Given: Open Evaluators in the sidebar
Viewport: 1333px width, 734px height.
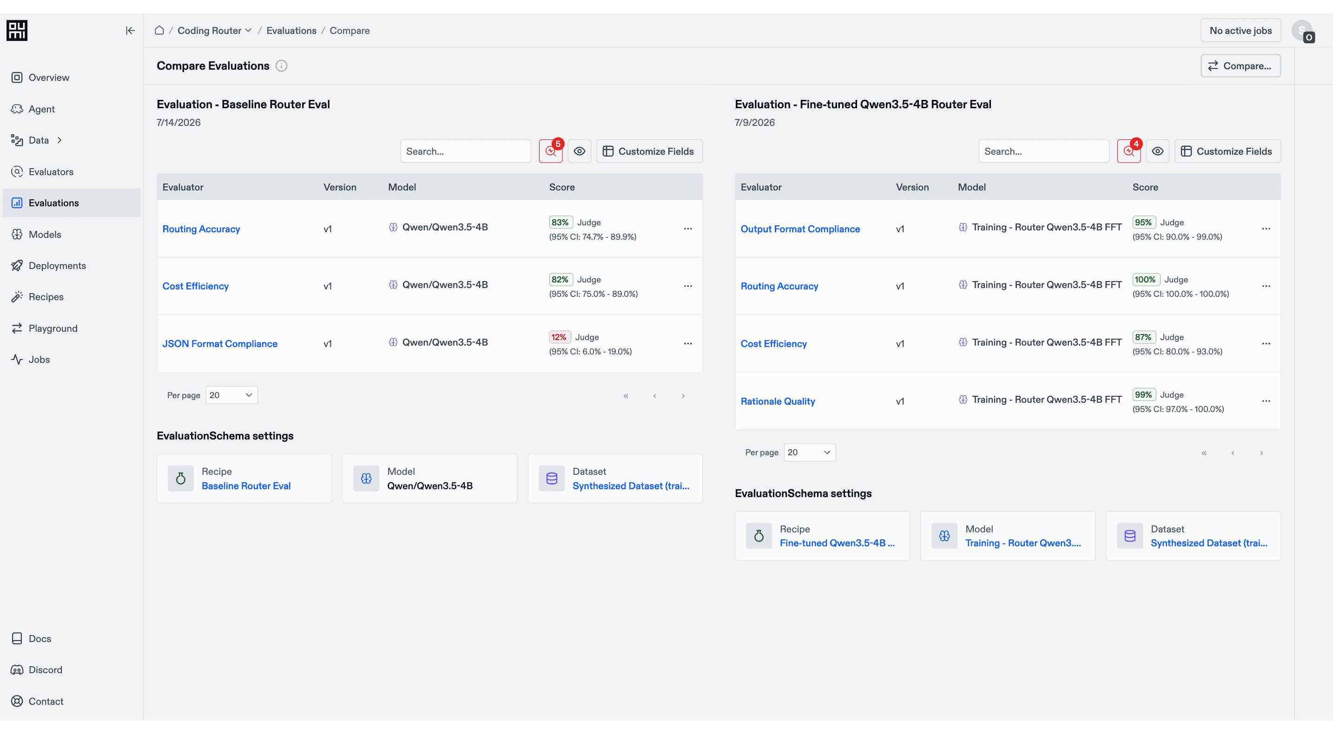Looking at the screenshot, I should tap(72, 172).
